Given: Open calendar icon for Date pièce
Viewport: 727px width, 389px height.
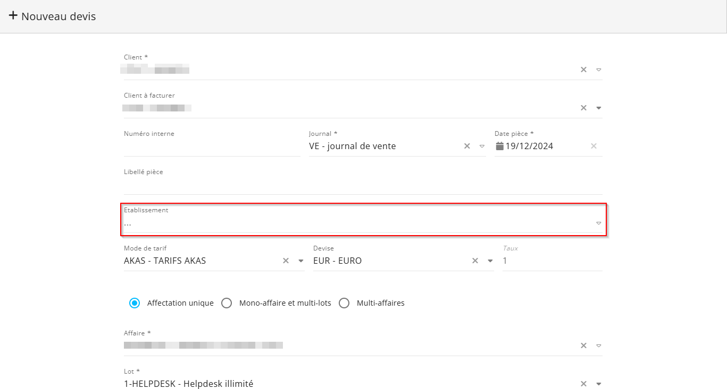Looking at the screenshot, I should (499, 146).
